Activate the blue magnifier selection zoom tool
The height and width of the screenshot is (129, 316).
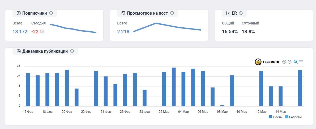295,62
